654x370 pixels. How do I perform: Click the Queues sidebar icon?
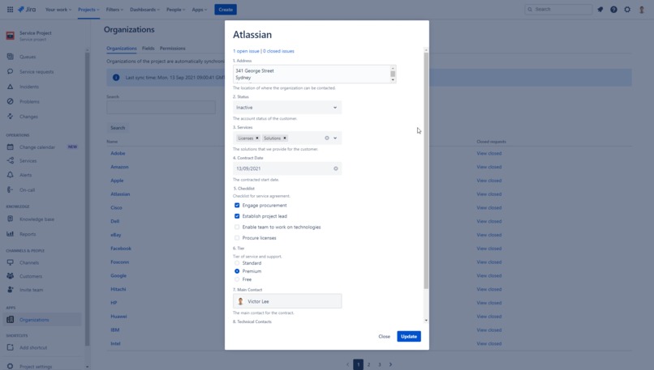[11, 57]
